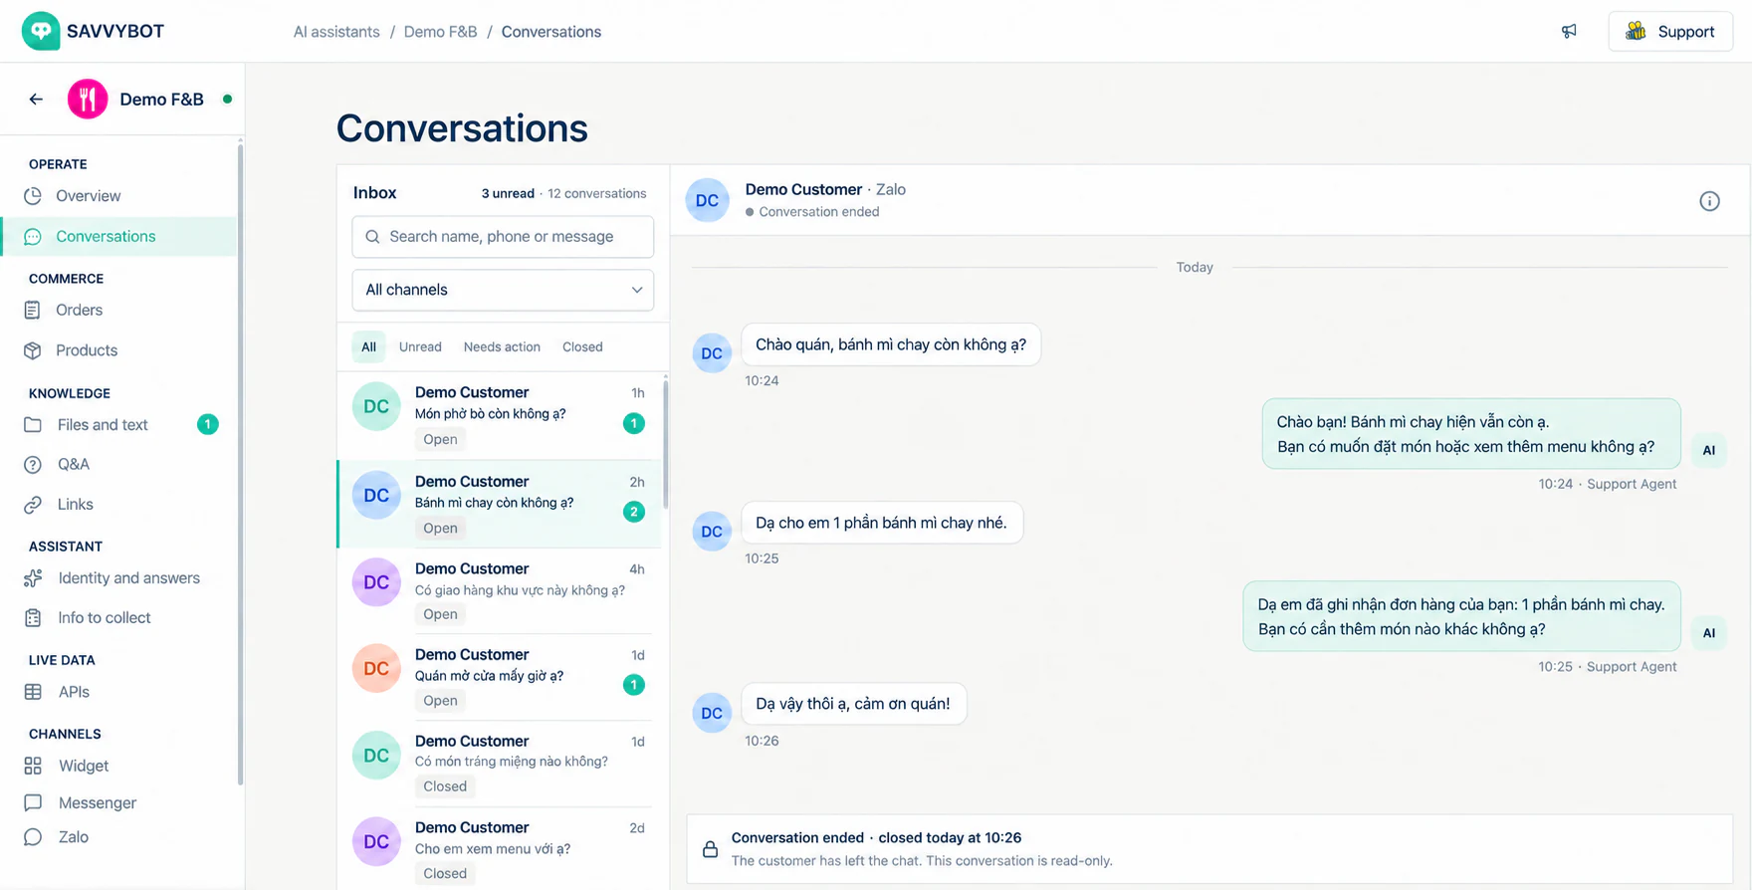
Task: Click the '3 unread' inbox counter
Action: [508, 193]
